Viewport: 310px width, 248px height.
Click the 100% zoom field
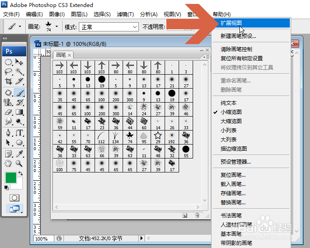coord(43,239)
